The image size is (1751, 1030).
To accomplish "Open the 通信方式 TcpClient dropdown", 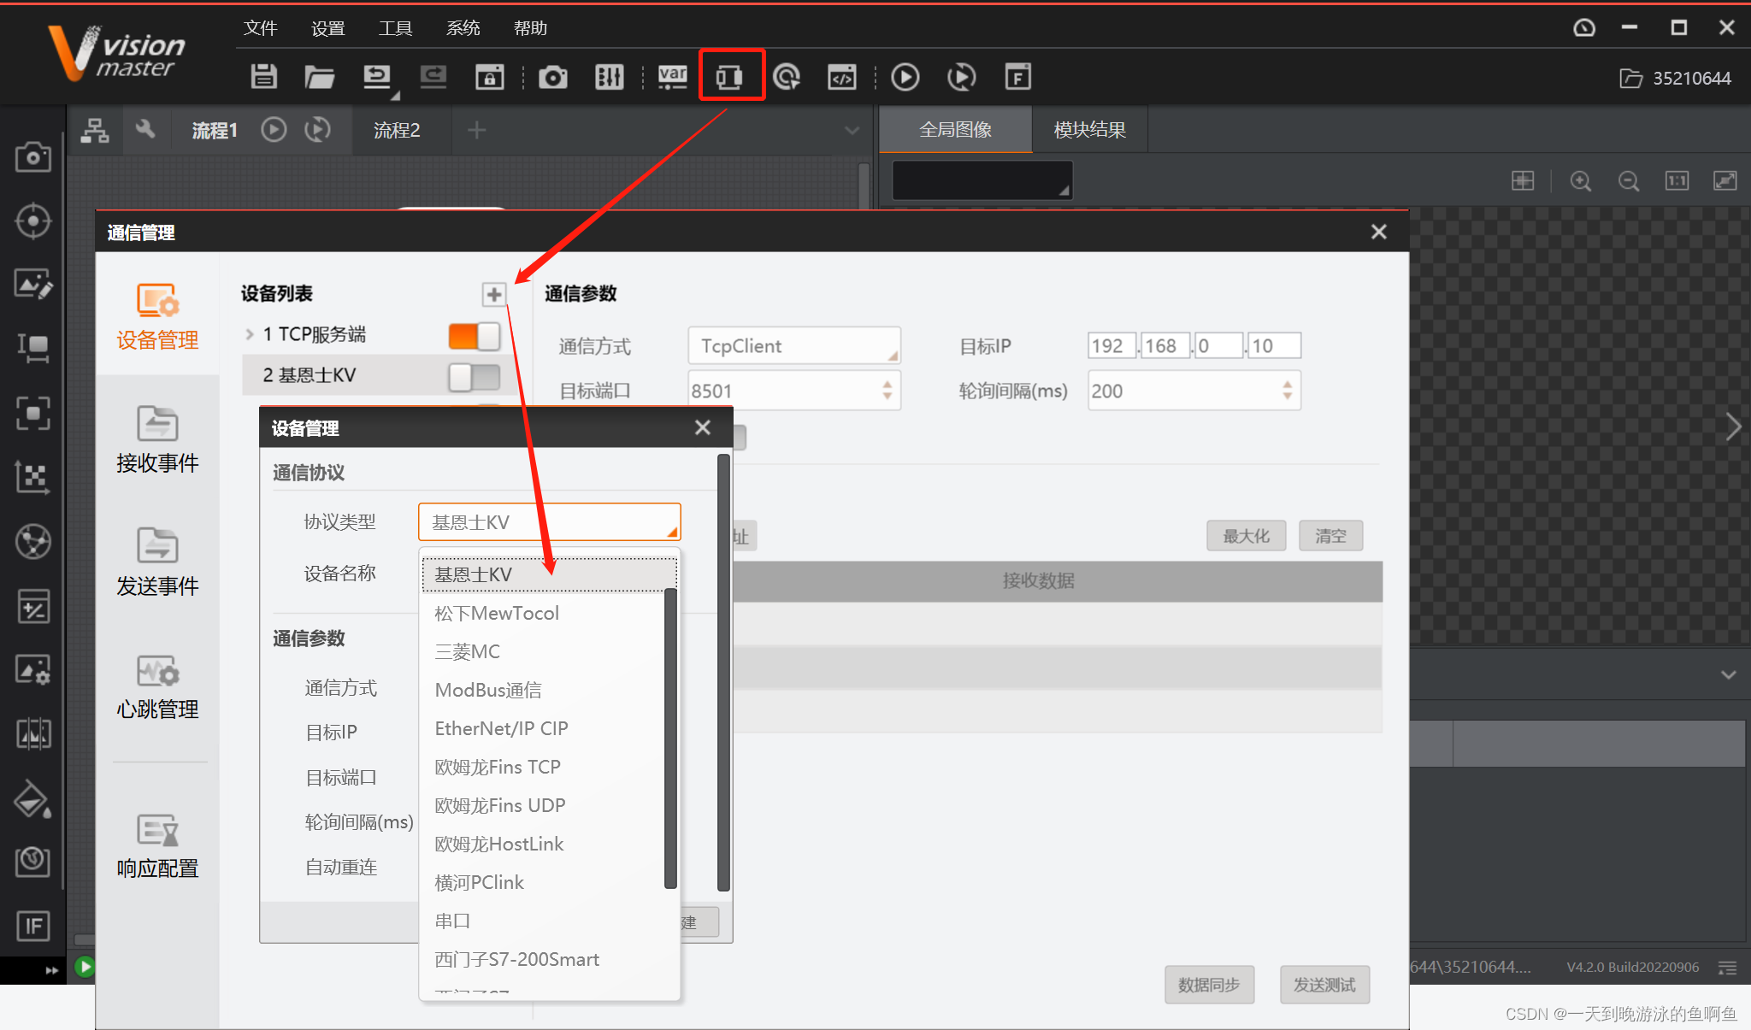I will pyautogui.click(x=793, y=345).
